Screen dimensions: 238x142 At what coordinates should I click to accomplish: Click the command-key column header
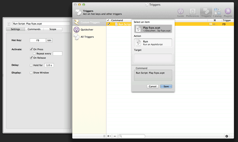pos(214,20)
